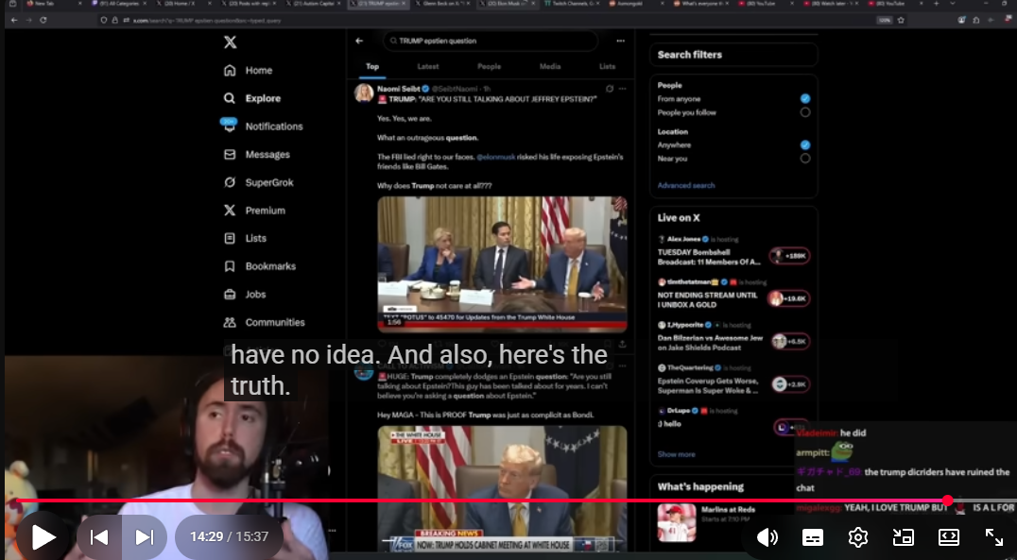Screen dimensions: 1017x560
Task: Skip to the next video
Action: point(144,536)
